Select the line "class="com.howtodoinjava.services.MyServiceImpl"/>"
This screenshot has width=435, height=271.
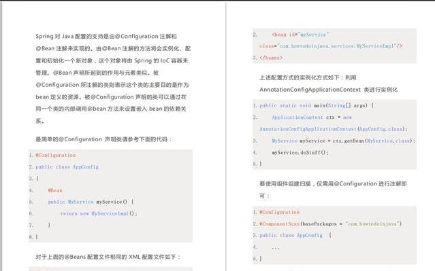pos(331,46)
